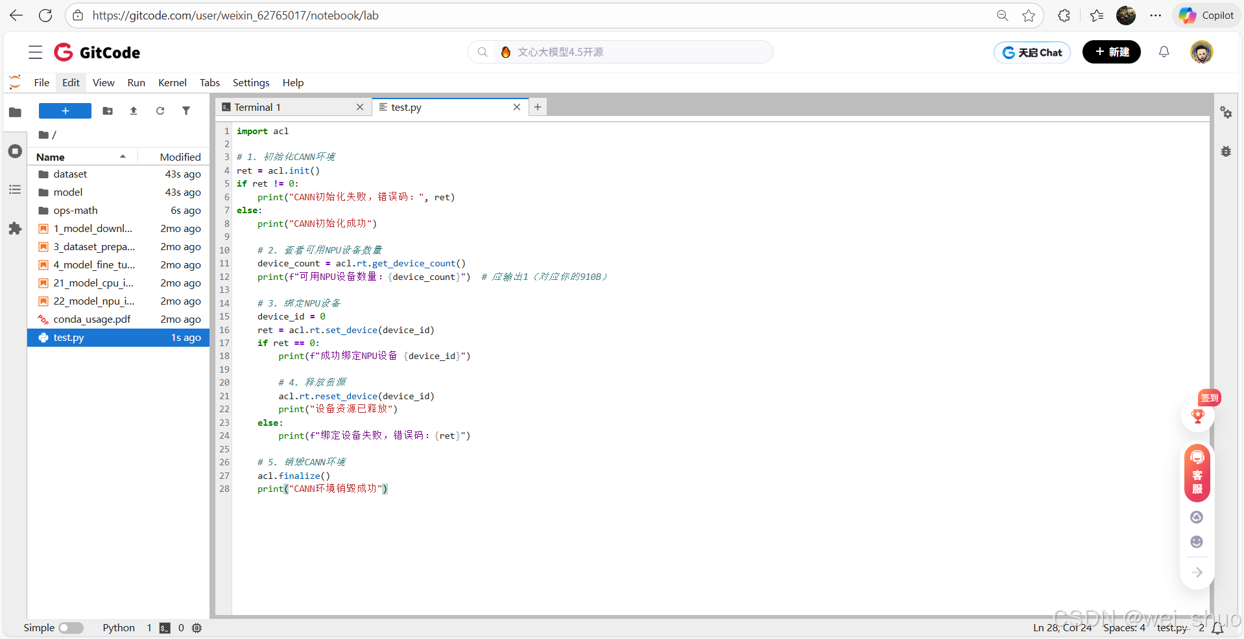The width and height of the screenshot is (1244, 639).
Task: Select the 3_dataset_prepa... notebook
Action: 118,247
